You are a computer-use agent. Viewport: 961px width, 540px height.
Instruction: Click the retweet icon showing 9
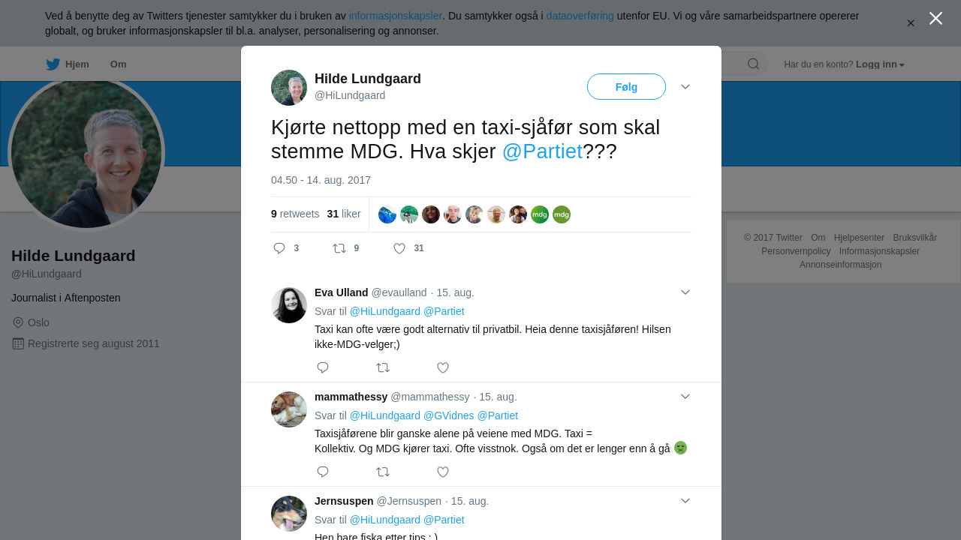pos(339,248)
